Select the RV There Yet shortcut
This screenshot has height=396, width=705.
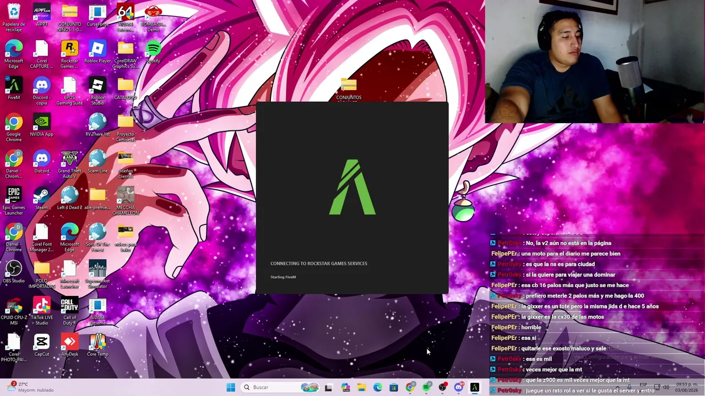(x=97, y=125)
